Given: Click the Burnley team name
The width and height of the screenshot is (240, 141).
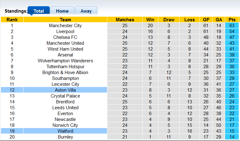Looking at the screenshot, I should click(x=65, y=137).
